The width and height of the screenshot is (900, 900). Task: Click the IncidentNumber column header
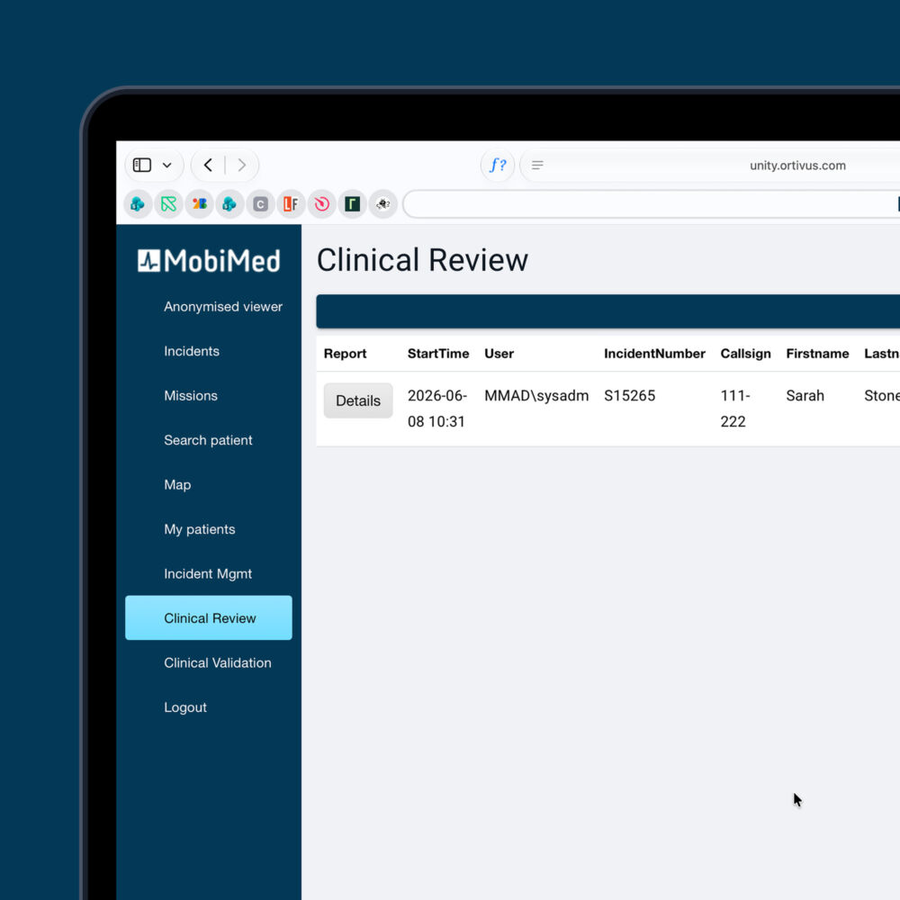click(654, 354)
